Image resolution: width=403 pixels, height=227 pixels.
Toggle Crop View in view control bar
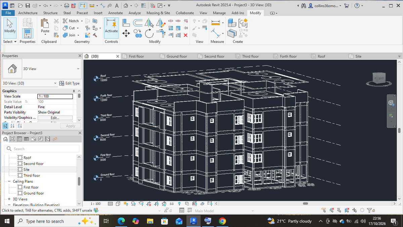click(x=149, y=203)
